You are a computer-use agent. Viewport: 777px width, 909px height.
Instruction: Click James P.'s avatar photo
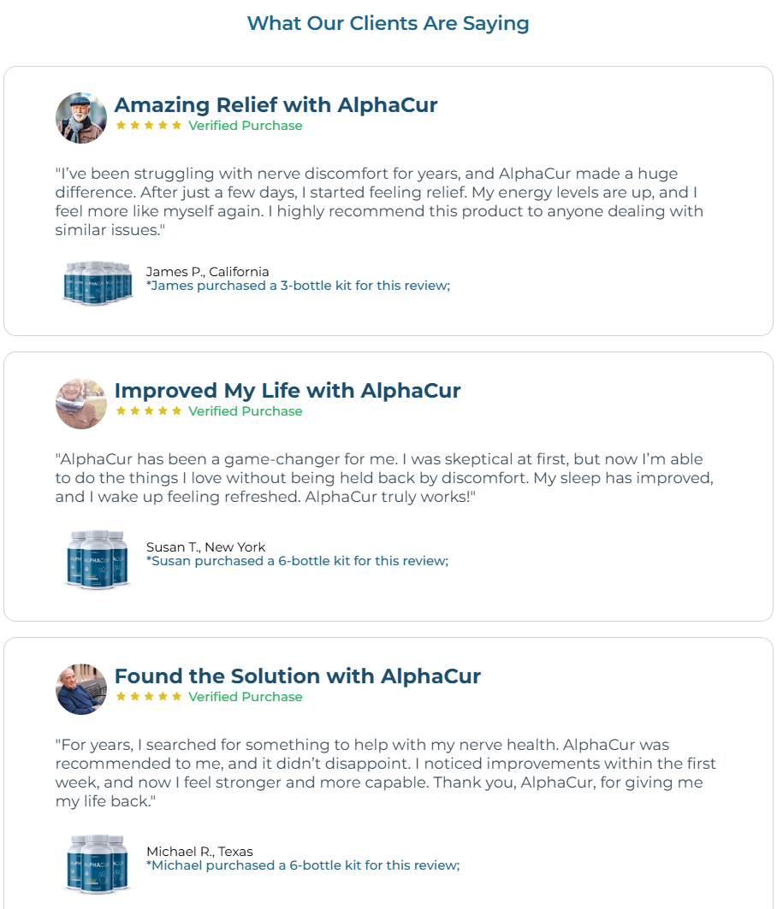81,118
